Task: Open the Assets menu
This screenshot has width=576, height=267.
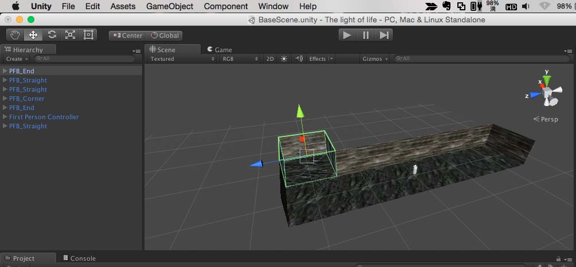Action: click(123, 6)
